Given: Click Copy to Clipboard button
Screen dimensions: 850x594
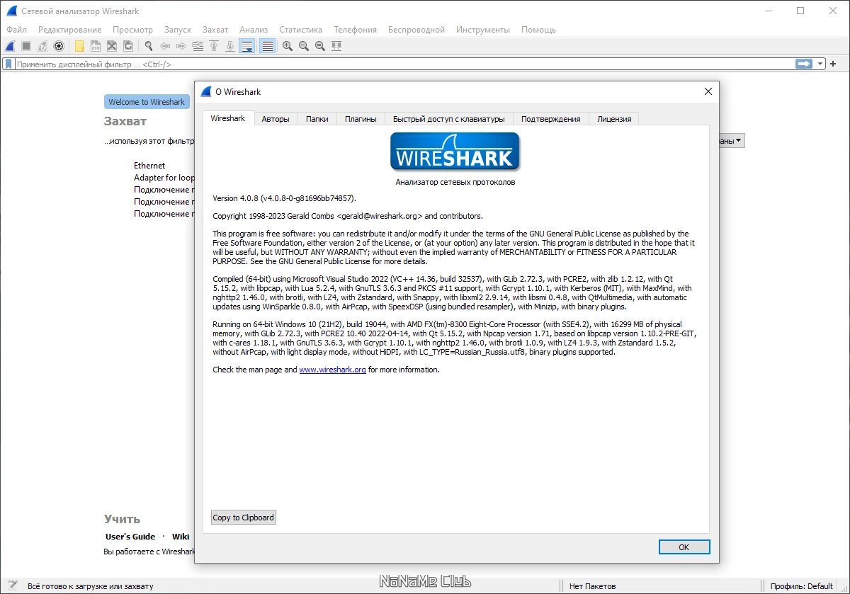Looking at the screenshot, I should [x=244, y=518].
